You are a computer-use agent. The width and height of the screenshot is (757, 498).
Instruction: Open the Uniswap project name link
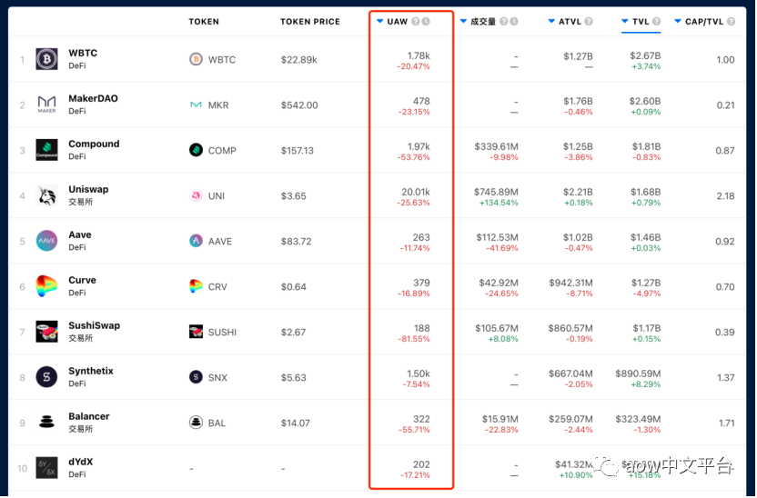(x=88, y=189)
